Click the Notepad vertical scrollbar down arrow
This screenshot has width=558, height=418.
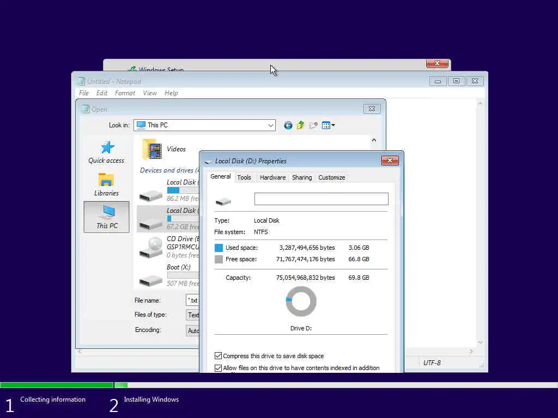pyautogui.click(x=480, y=342)
